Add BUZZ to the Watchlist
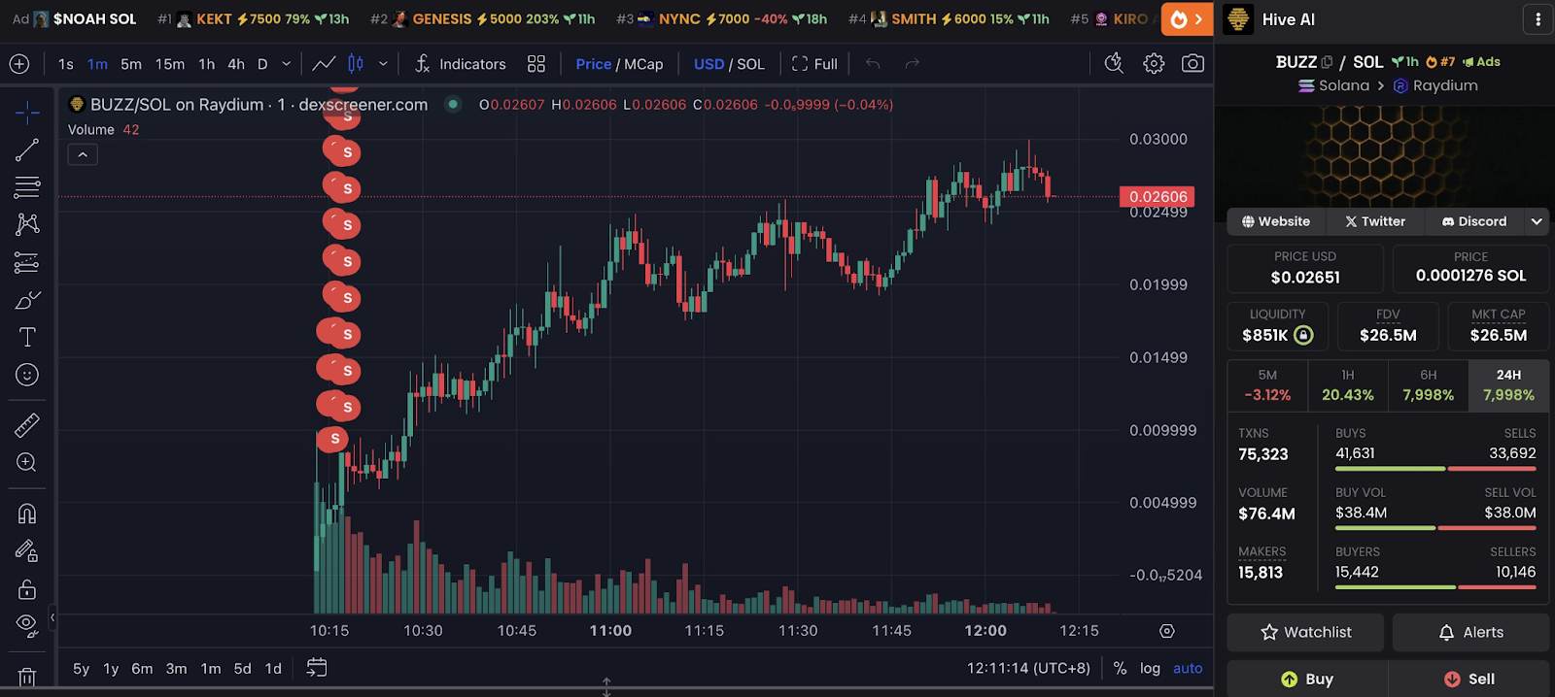This screenshot has width=1555, height=697. click(x=1305, y=632)
